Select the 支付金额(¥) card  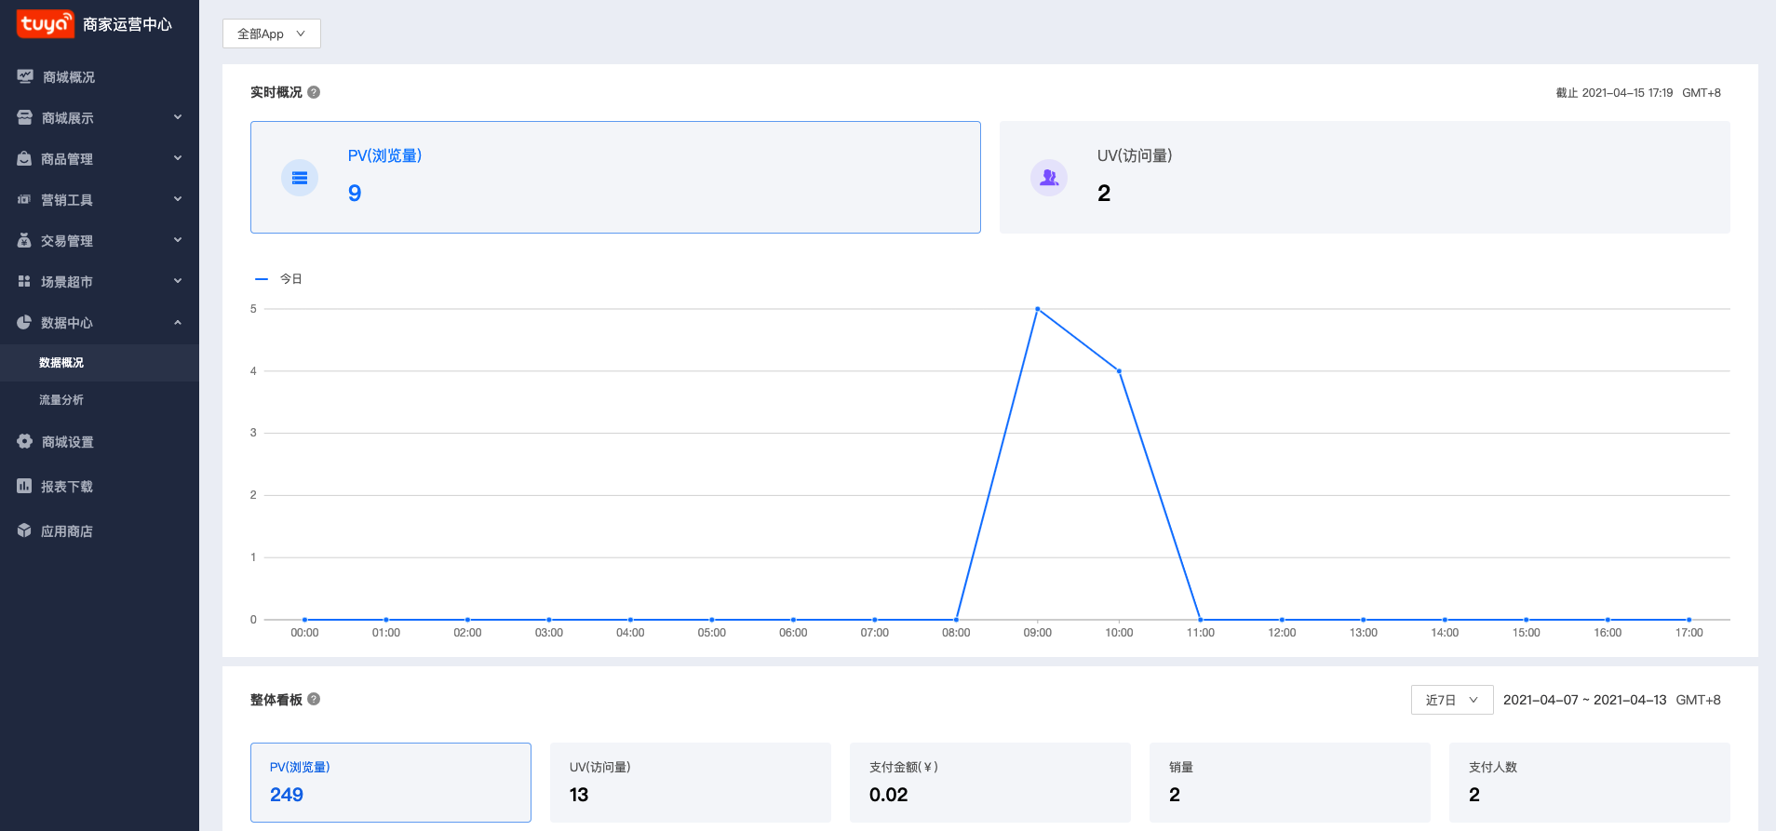[990, 783]
